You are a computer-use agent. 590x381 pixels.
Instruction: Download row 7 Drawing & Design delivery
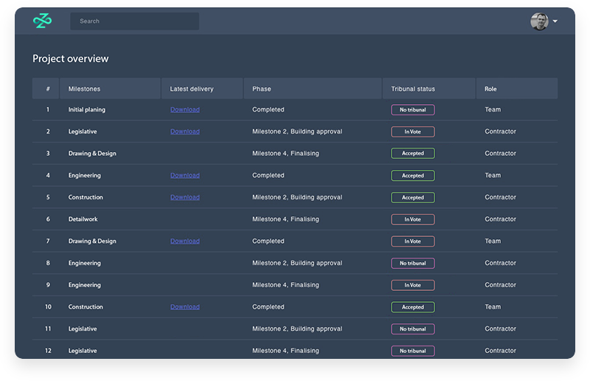(x=184, y=241)
